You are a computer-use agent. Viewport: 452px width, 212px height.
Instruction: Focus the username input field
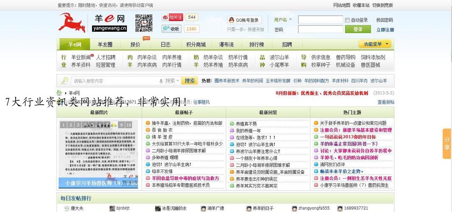click(320, 20)
